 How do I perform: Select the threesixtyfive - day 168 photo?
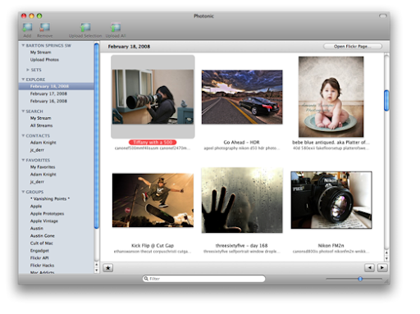[242, 200]
